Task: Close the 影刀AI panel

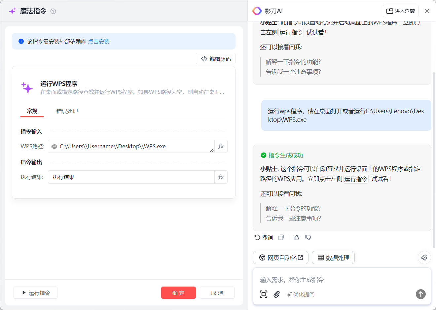Action: (x=427, y=11)
